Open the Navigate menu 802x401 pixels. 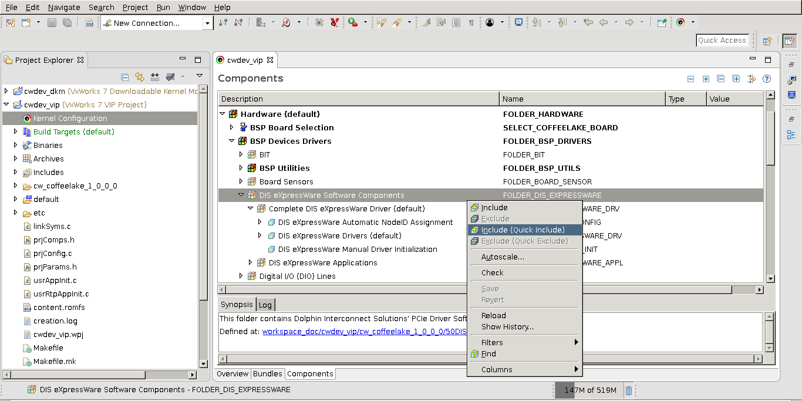click(x=64, y=7)
